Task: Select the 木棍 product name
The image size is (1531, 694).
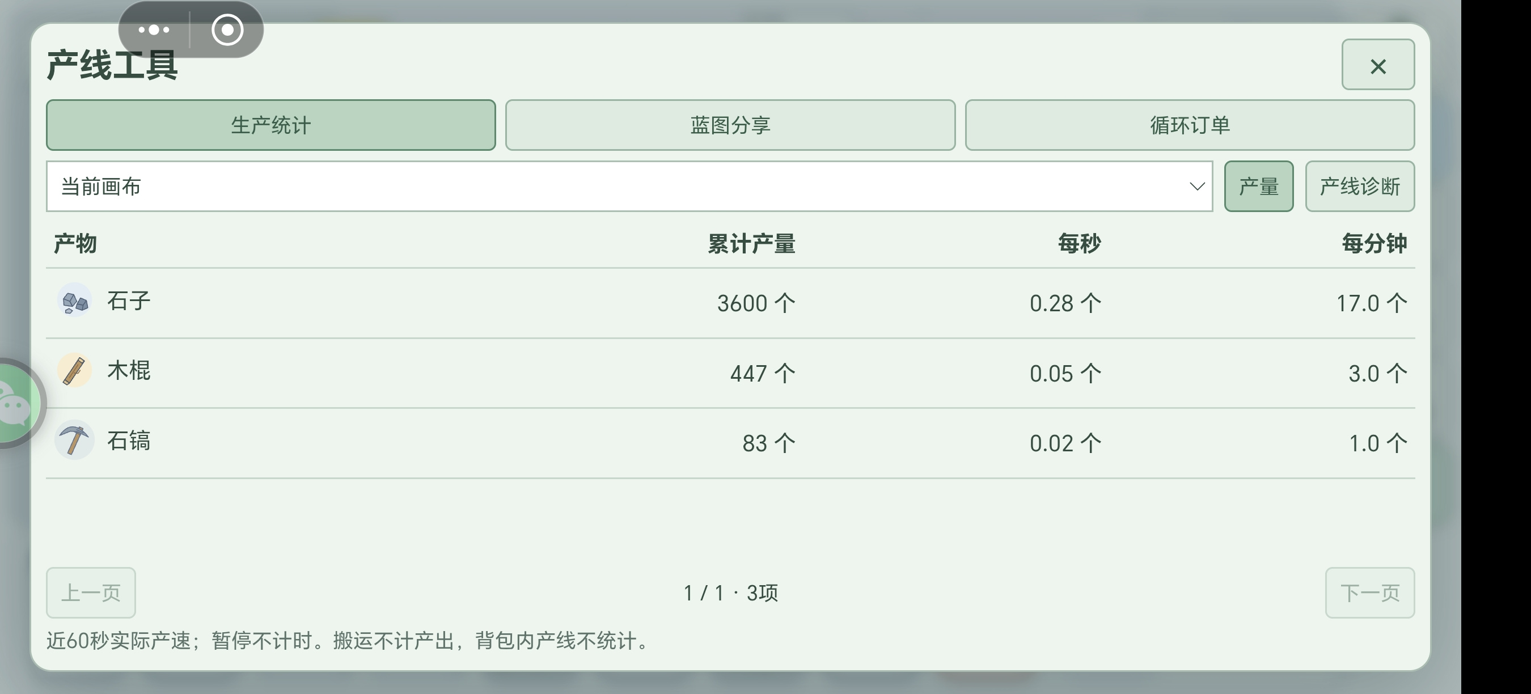Action: click(x=129, y=371)
